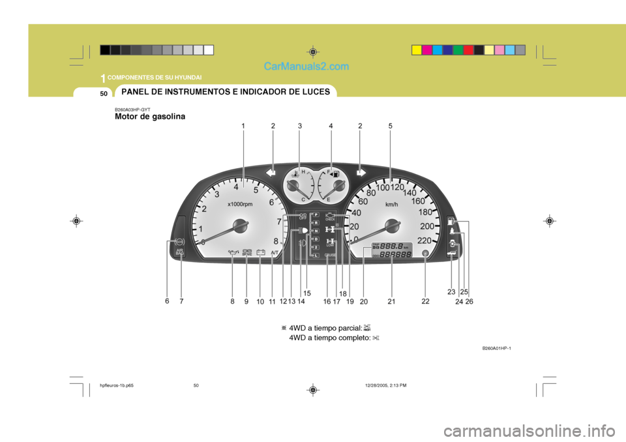Click the CRUISE indicator light
This screenshot has height=442, width=626.
[x=330, y=255]
